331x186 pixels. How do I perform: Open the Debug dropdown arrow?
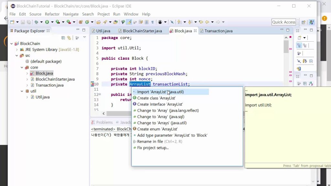41,22
